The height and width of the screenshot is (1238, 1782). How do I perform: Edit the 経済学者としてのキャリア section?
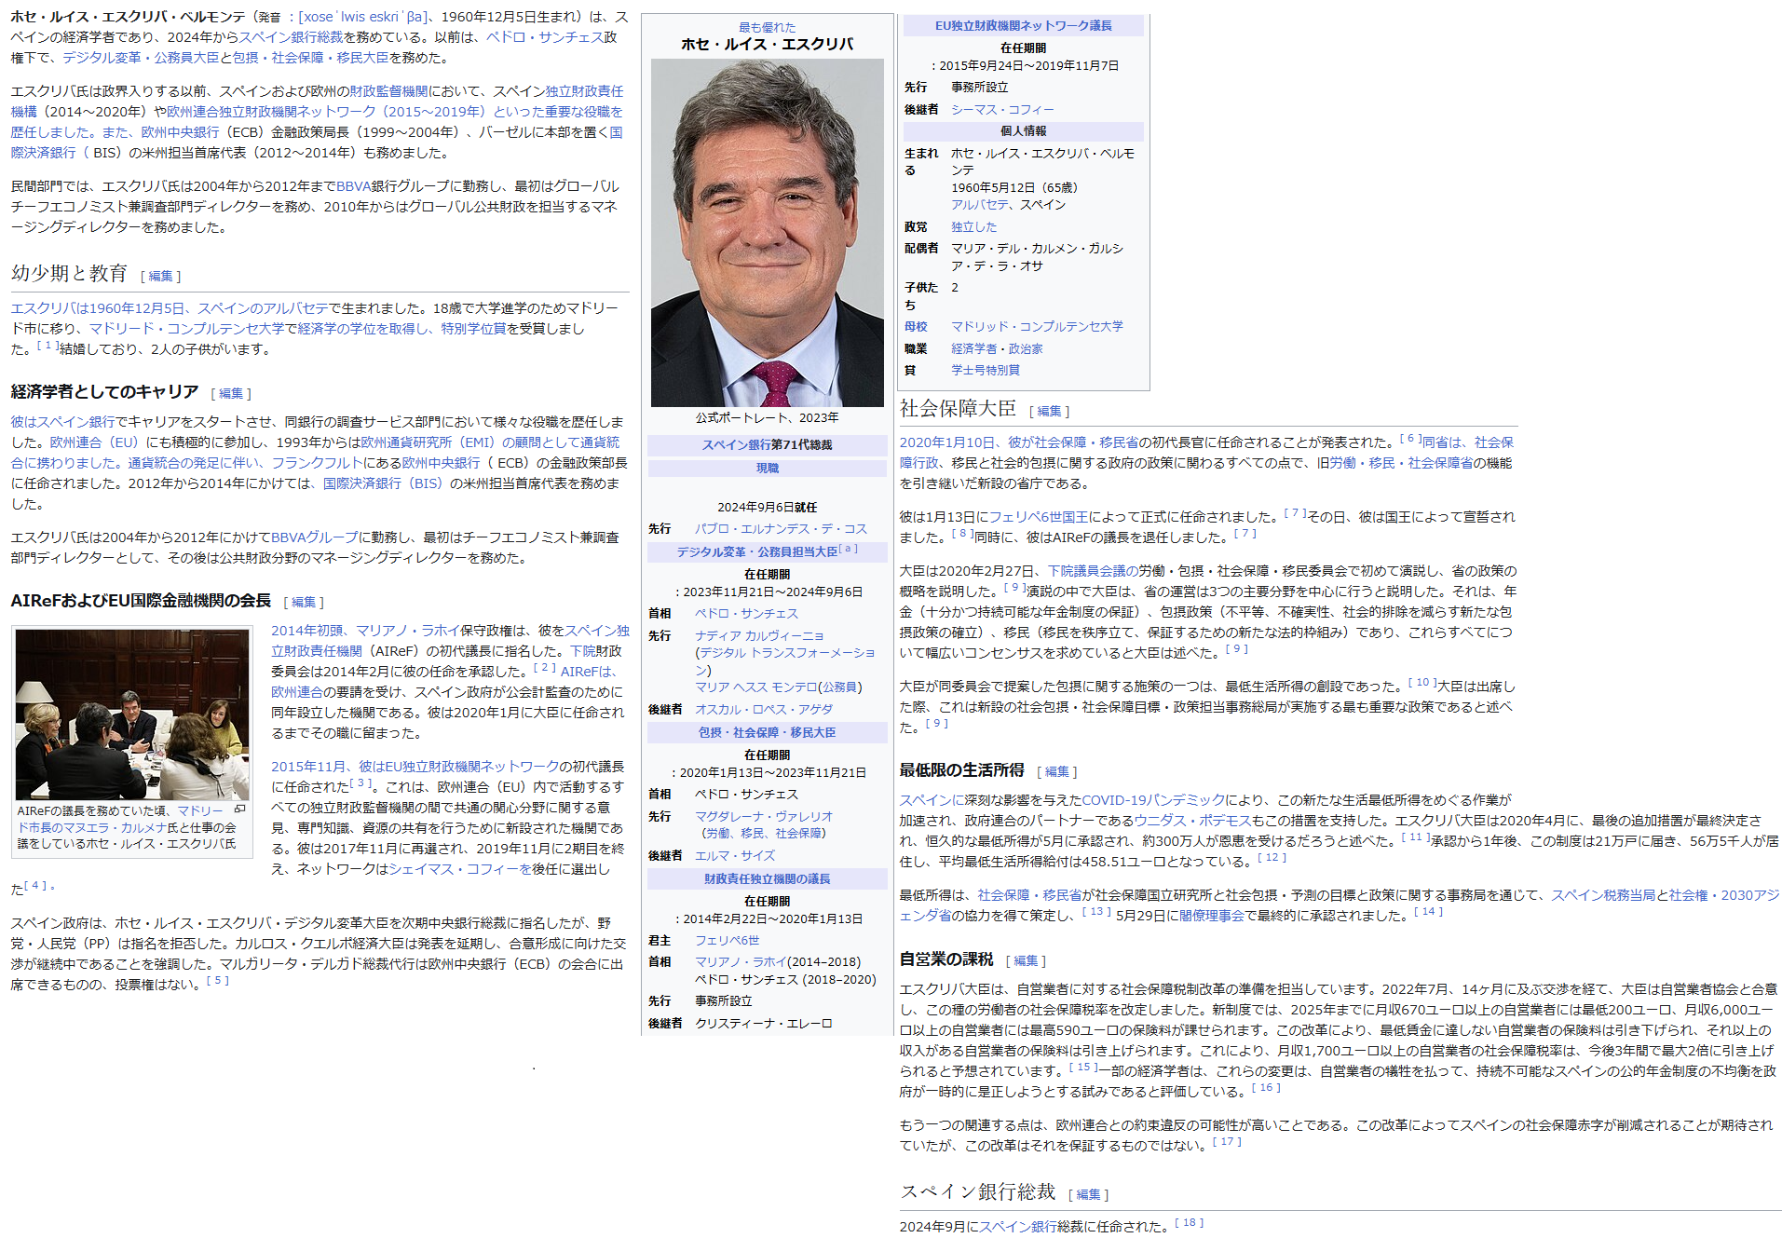(x=231, y=394)
